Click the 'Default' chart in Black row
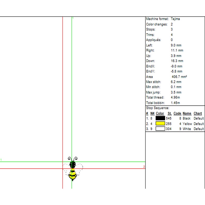 pyautogui.click(x=199, y=119)
